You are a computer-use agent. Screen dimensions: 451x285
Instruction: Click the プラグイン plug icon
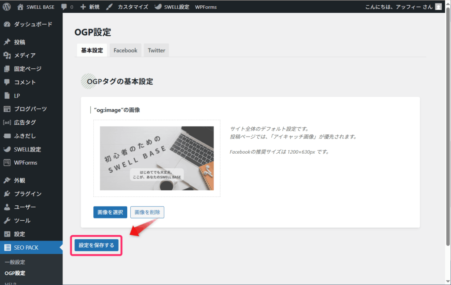7,193
